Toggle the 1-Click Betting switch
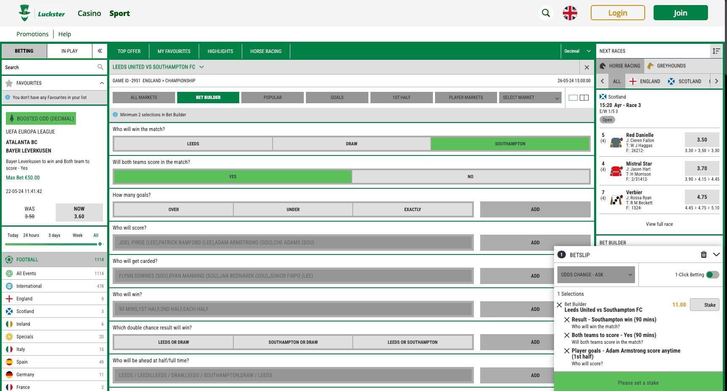Viewport: 727px width, 391px height. tap(712, 275)
